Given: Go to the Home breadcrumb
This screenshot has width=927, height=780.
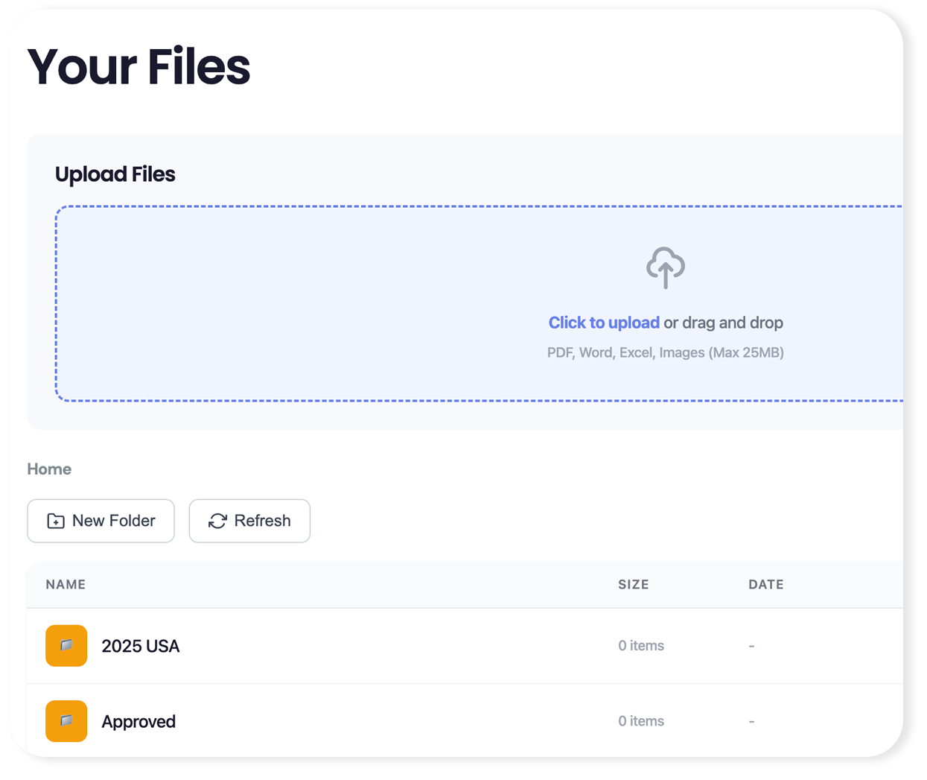Looking at the screenshot, I should click(49, 469).
